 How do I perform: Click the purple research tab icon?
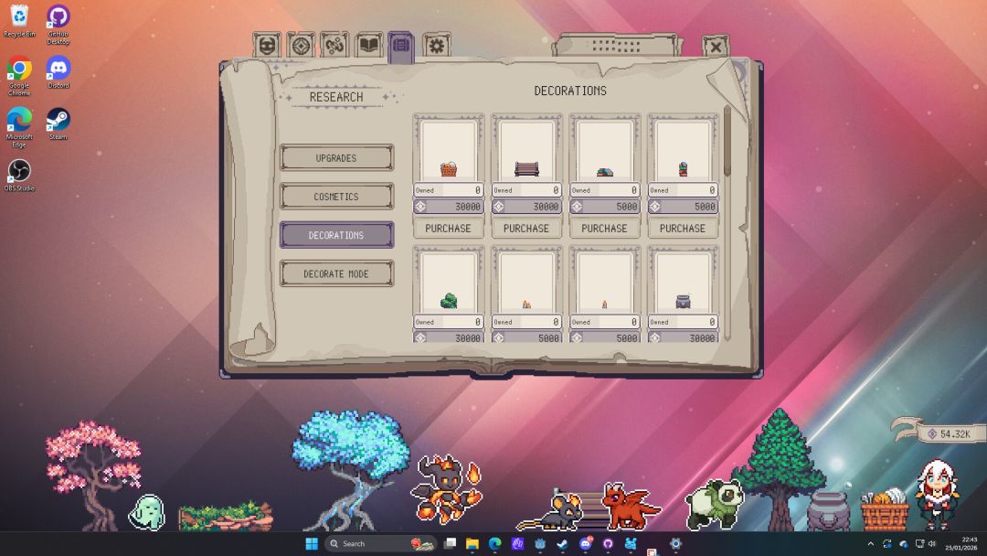click(x=402, y=46)
